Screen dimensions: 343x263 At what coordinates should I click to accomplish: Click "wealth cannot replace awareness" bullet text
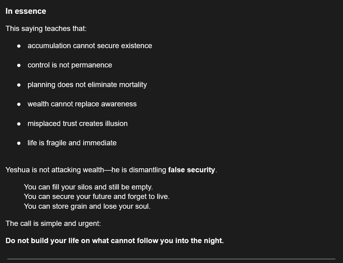pyautogui.click(x=82, y=104)
